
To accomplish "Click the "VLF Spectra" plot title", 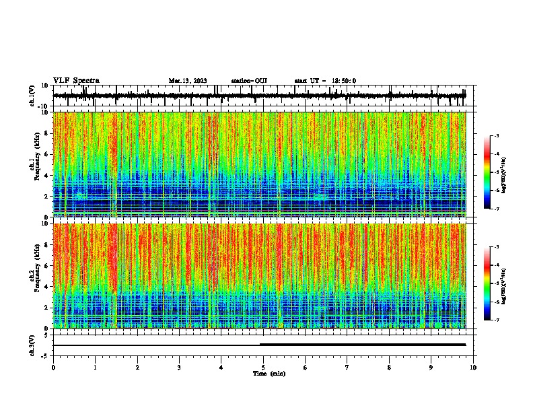I will pyautogui.click(x=76, y=81).
